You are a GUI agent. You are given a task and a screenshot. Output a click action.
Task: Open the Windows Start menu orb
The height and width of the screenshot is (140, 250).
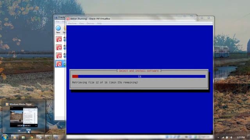[x=5, y=137]
